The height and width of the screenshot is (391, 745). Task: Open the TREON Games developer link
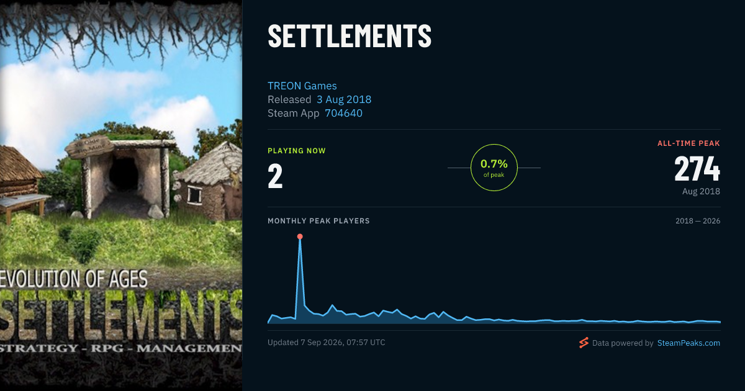(x=302, y=86)
